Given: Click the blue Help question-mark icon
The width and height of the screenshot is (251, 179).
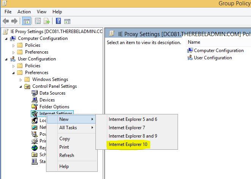Looking at the screenshot, I should (58, 21).
